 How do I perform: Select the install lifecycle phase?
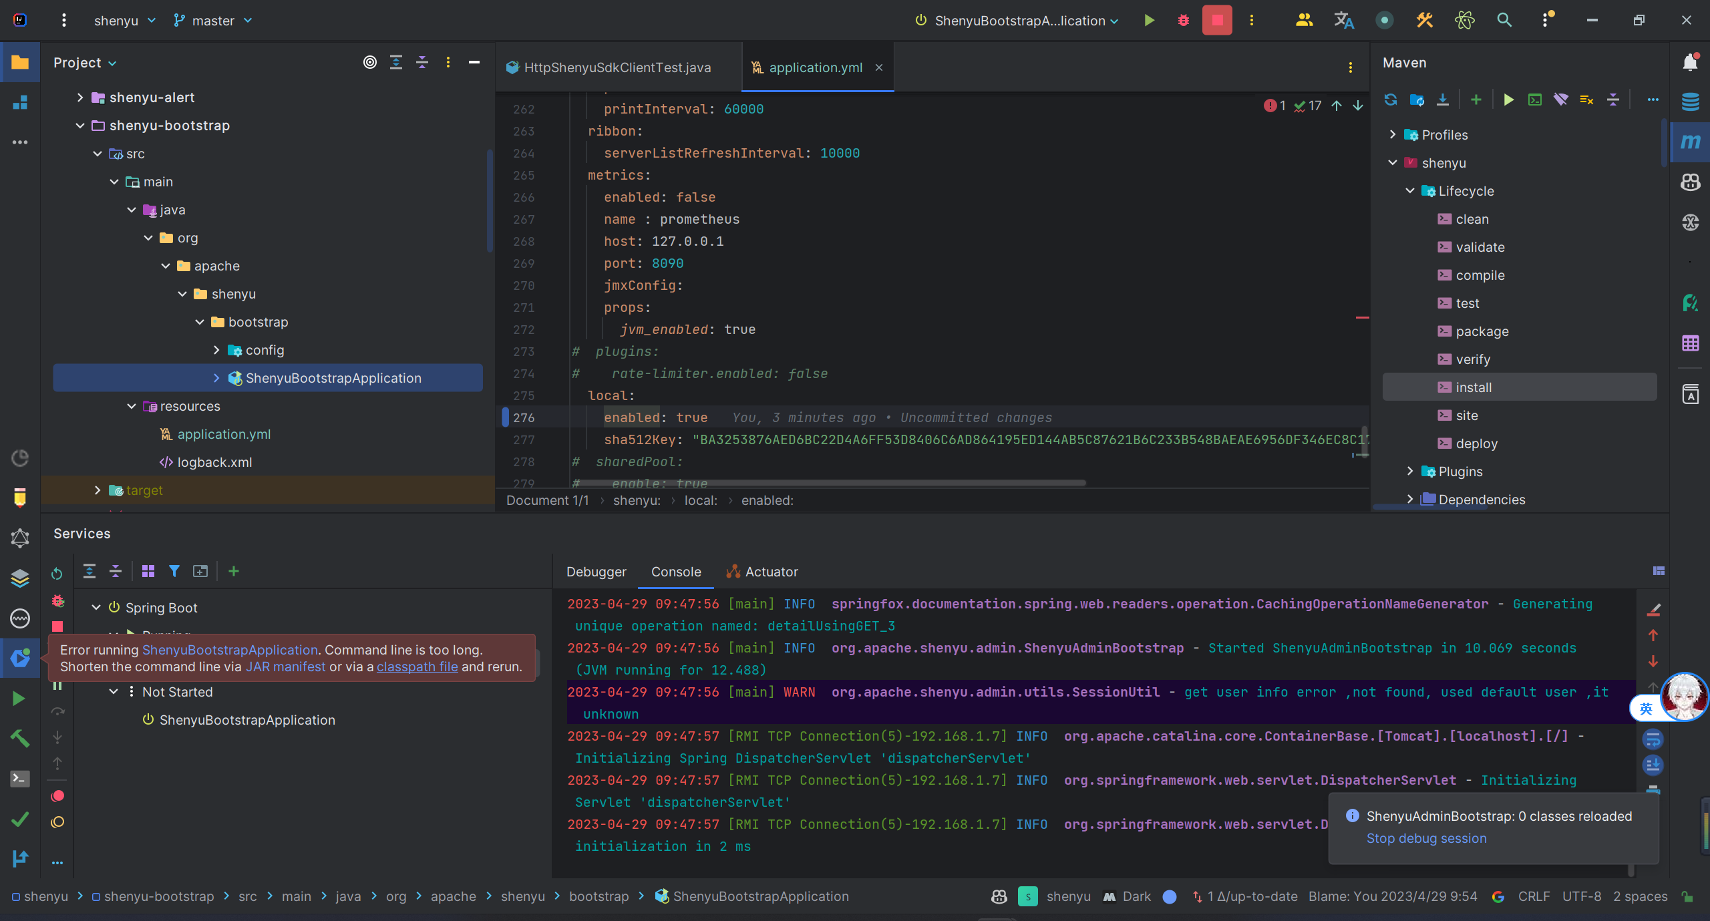tap(1473, 387)
